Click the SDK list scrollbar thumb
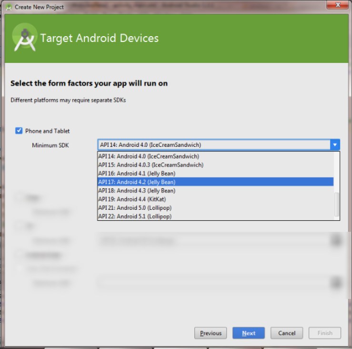The height and width of the screenshot is (349, 352). coord(337,204)
